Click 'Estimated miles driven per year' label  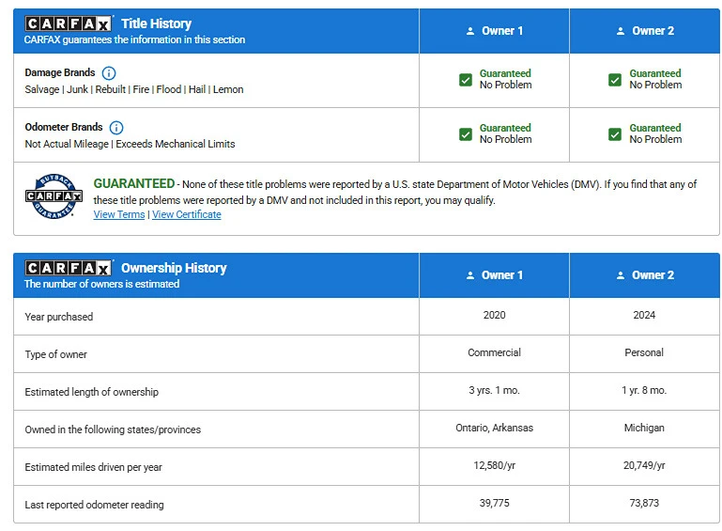tap(94, 467)
